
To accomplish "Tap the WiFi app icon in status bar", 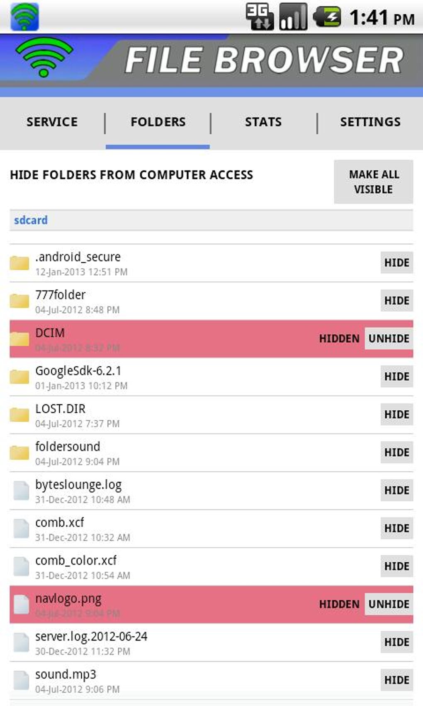I will click(24, 17).
